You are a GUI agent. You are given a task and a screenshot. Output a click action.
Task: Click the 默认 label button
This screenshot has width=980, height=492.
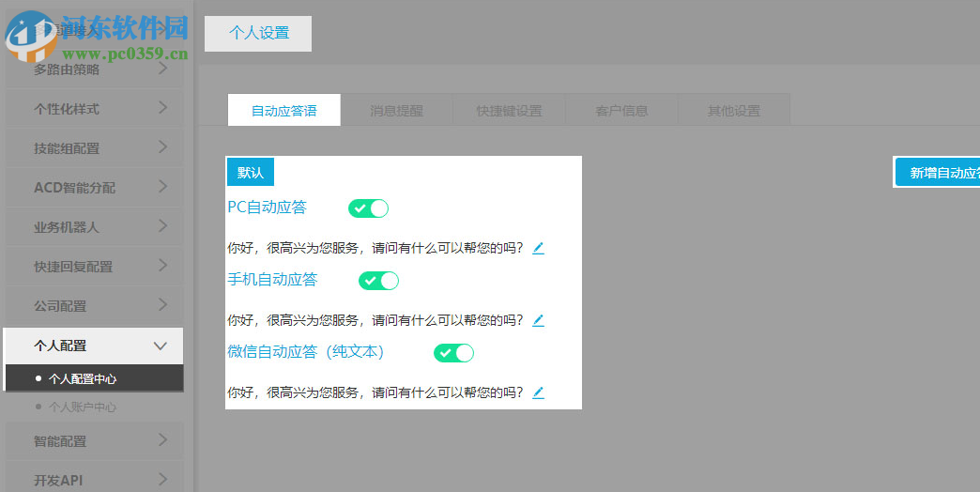[x=250, y=173]
